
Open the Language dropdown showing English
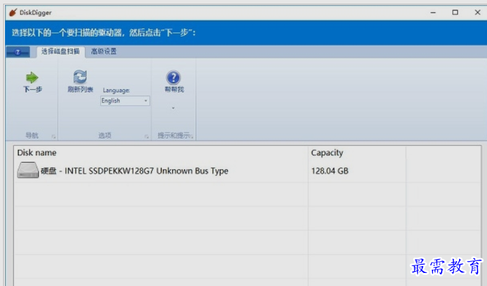(125, 101)
